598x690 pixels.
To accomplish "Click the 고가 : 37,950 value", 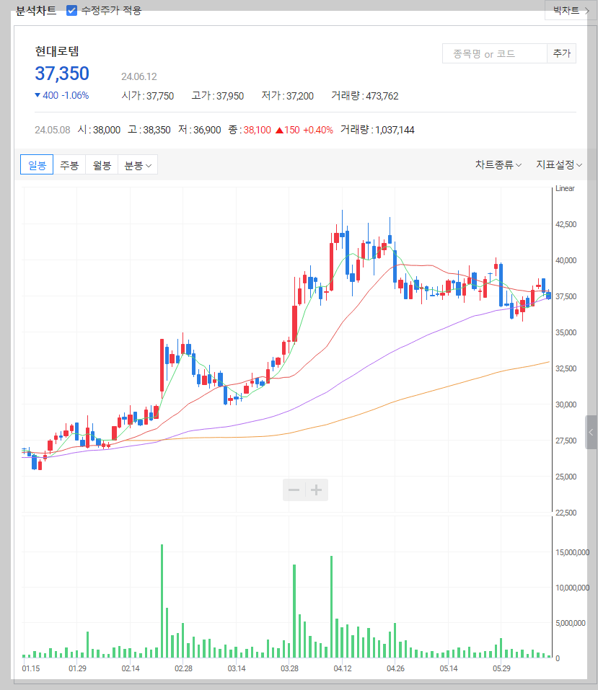I will click(x=218, y=96).
